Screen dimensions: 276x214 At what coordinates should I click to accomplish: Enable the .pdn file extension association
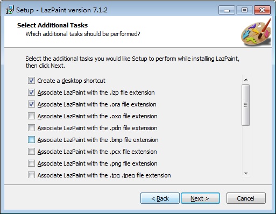click(x=31, y=128)
